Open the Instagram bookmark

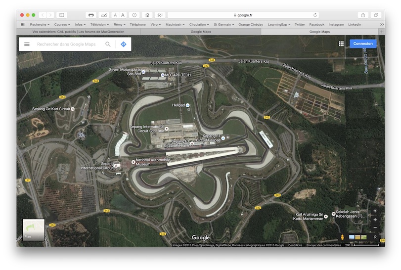tap(336, 25)
